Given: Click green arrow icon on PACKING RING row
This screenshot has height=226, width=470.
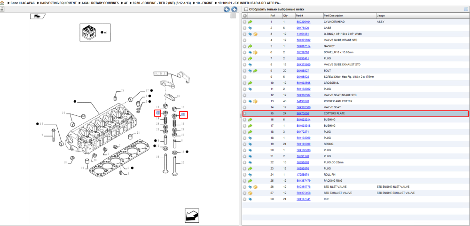Looking at the screenshot, I should point(251,180).
